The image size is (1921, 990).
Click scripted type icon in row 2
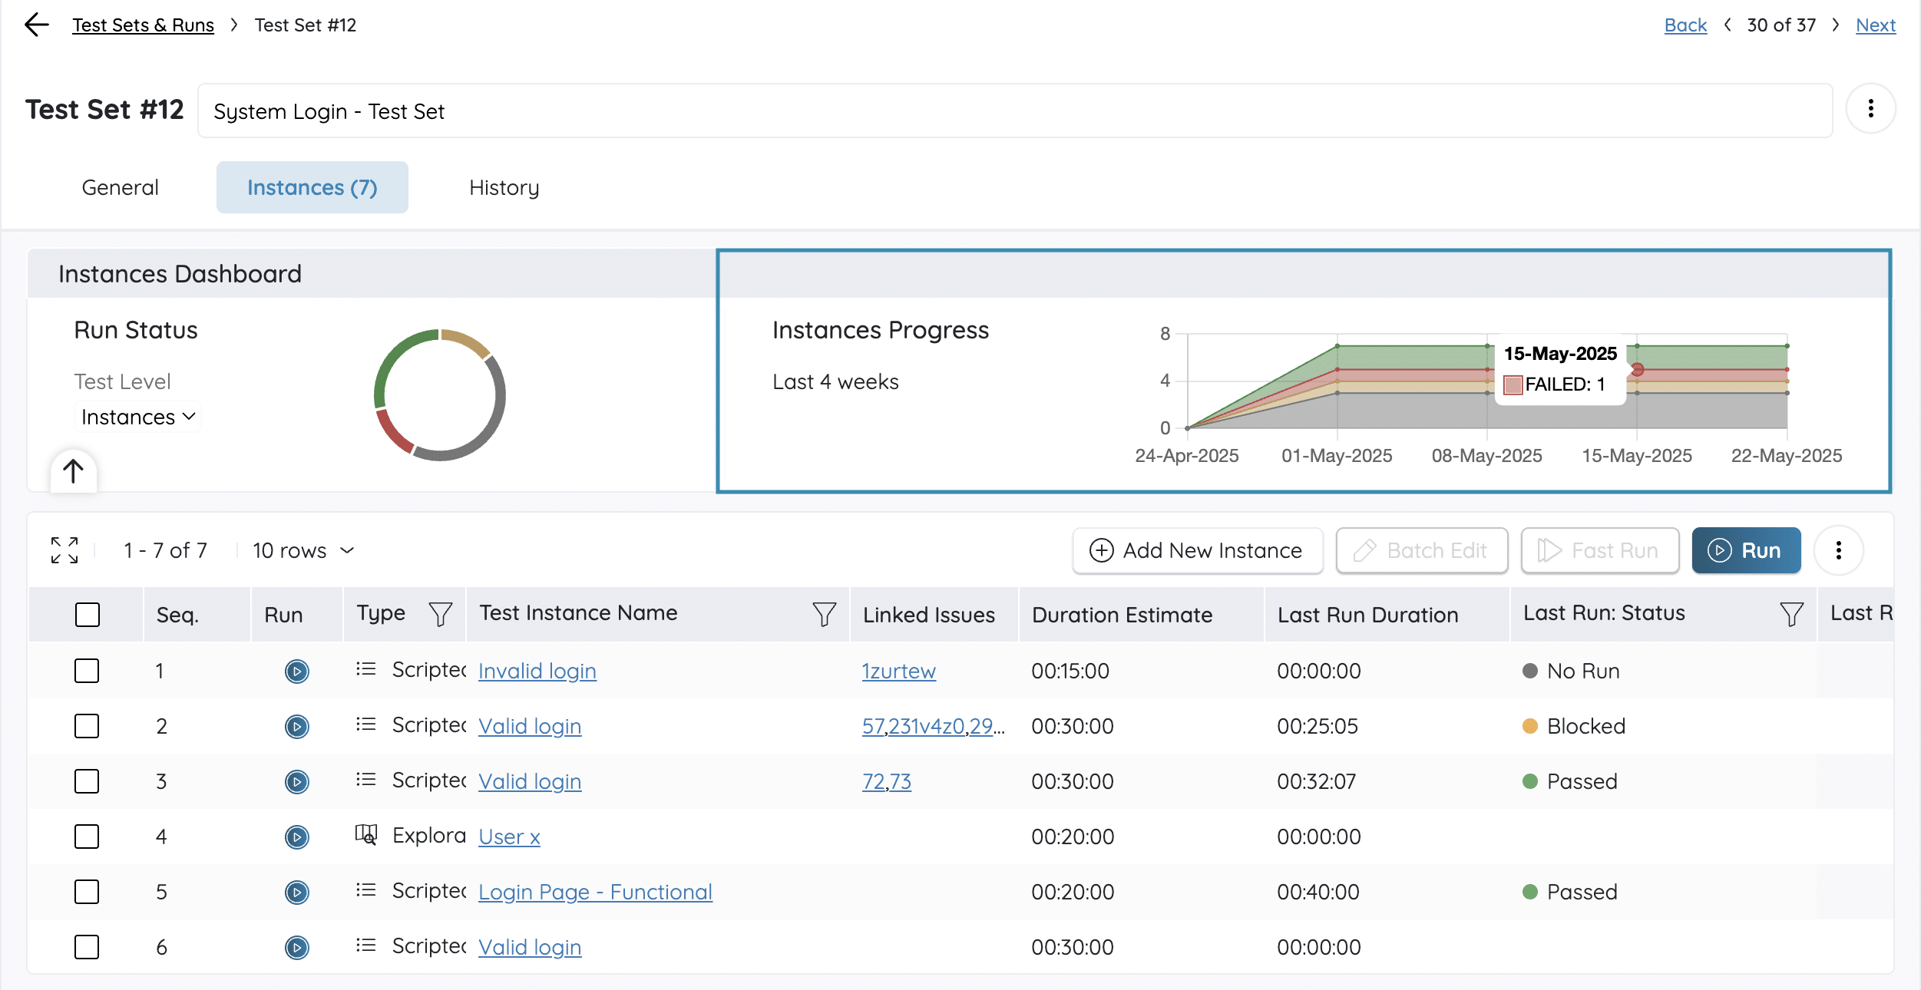[x=366, y=724]
